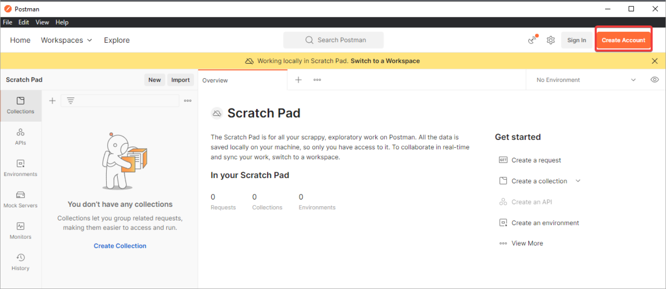Go to the Home page
Image resolution: width=666 pixels, height=289 pixels.
click(20, 40)
